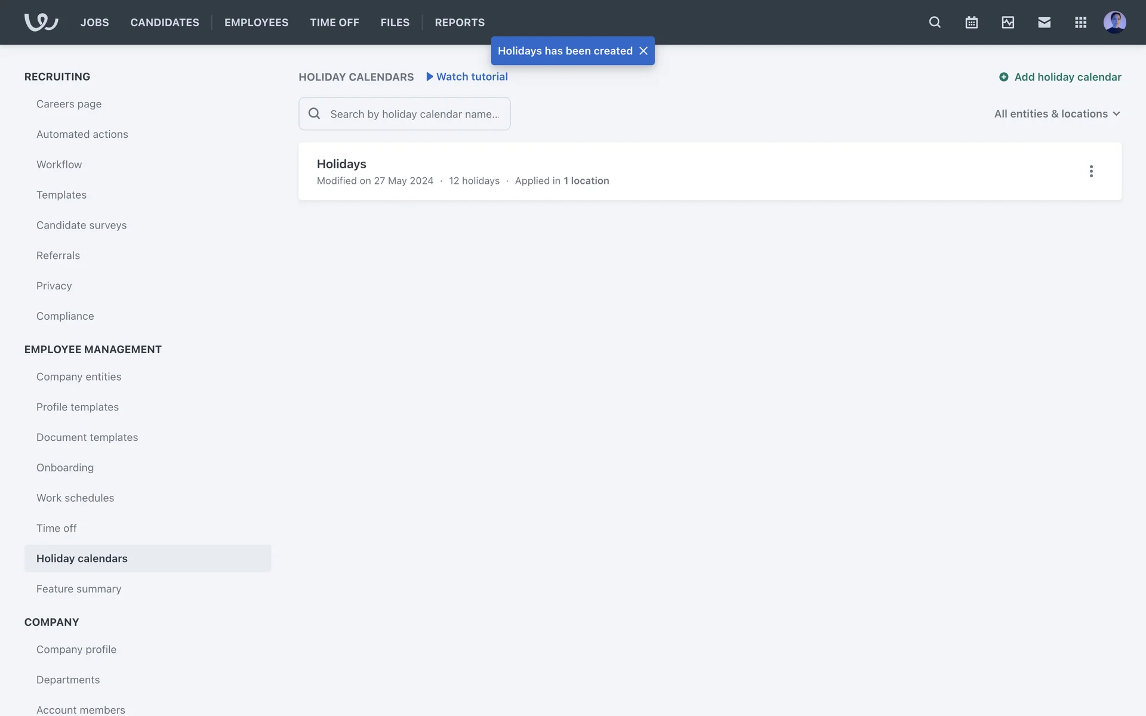Image resolution: width=1146 pixels, height=716 pixels.
Task: Open the Holidays calendar three-dot menu
Action: pos(1091,171)
